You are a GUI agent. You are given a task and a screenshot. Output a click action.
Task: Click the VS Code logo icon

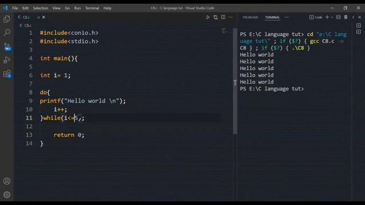tap(5, 8)
